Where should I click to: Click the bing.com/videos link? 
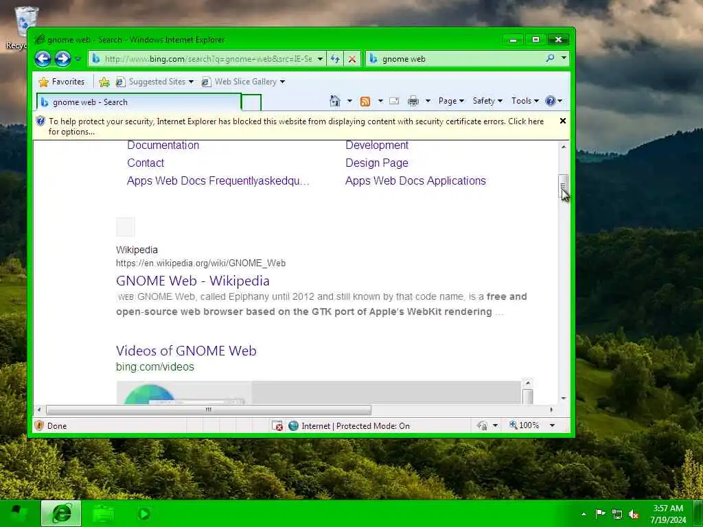coord(155,366)
